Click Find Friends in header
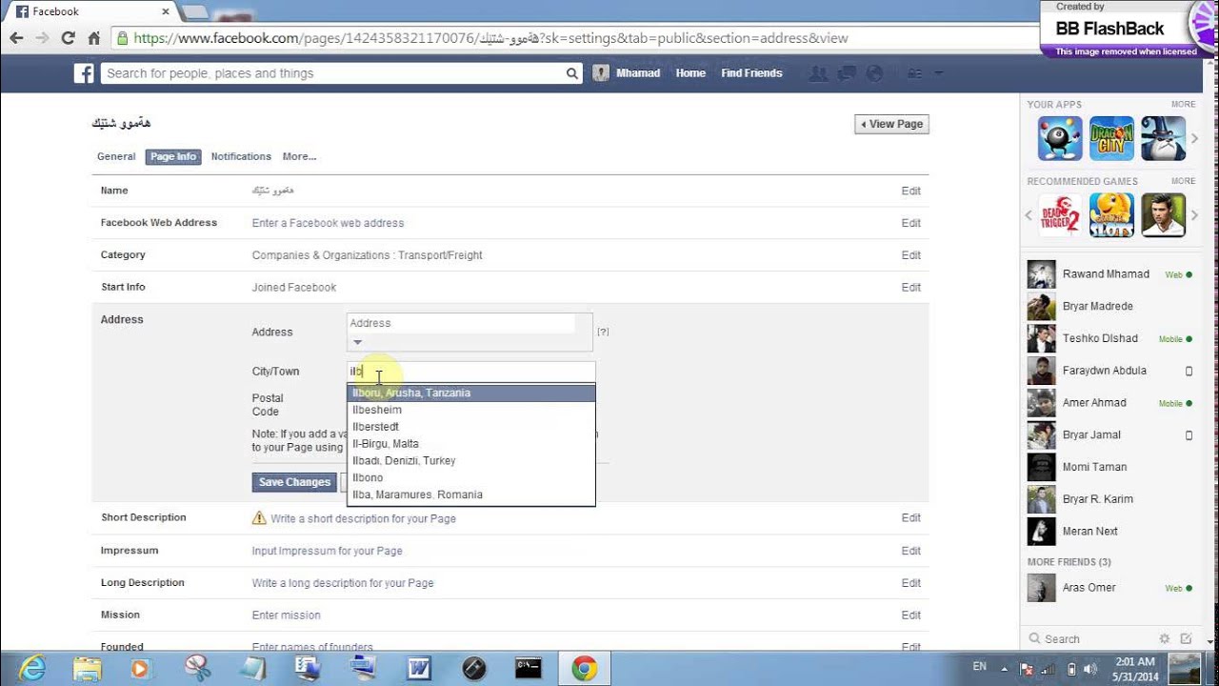 (751, 73)
